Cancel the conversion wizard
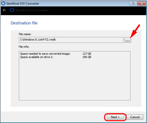 135,117
